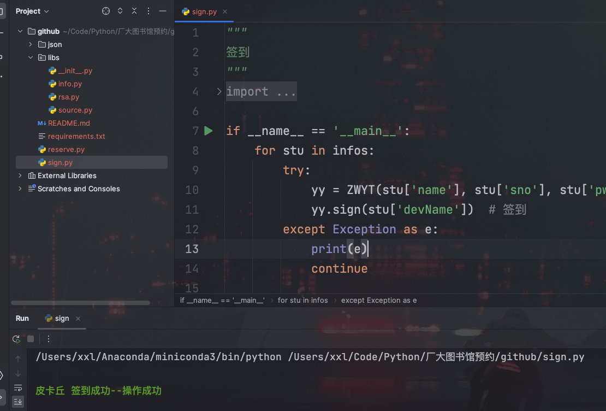The width and height of the screenshot is (606, 411).
Task: Open the Project view dropdown
Action: (32, 11)
